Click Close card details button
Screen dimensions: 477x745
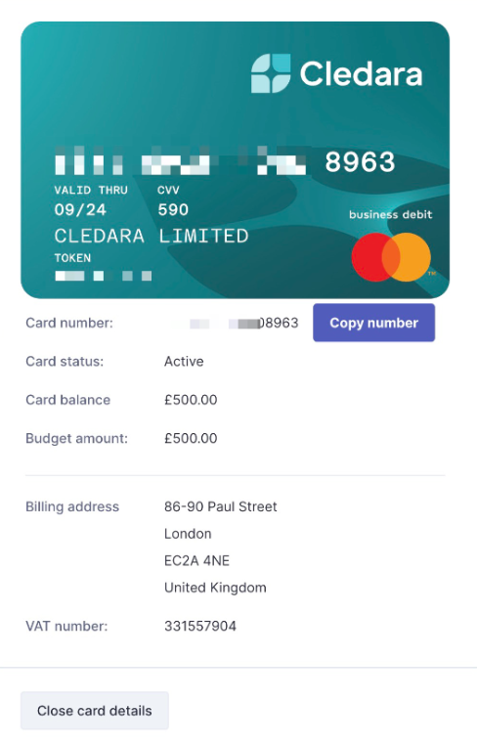pyautogui.click(x=95, y=711)
